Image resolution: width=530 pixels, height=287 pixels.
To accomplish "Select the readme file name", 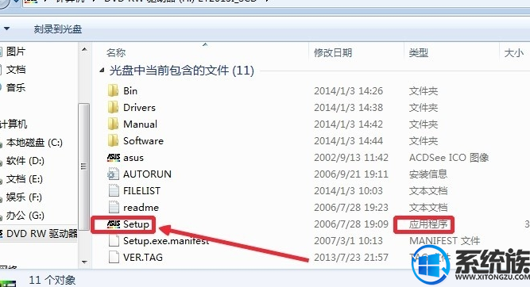I will coord(141,207).
